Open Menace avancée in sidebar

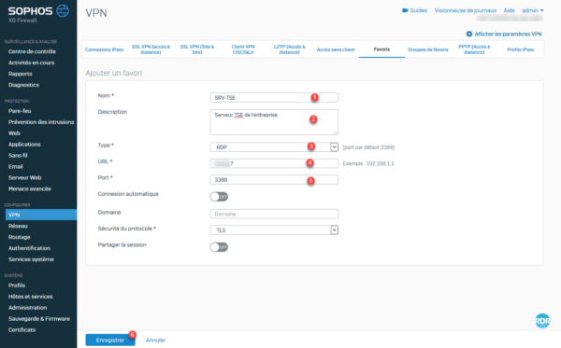coord(30,188)
